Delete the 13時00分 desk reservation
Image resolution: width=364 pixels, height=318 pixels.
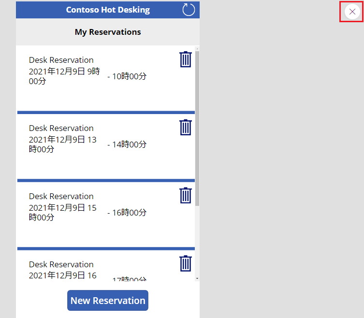click(186, 128)
